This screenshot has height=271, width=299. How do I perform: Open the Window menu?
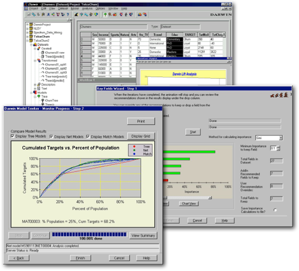pos(113,8)
